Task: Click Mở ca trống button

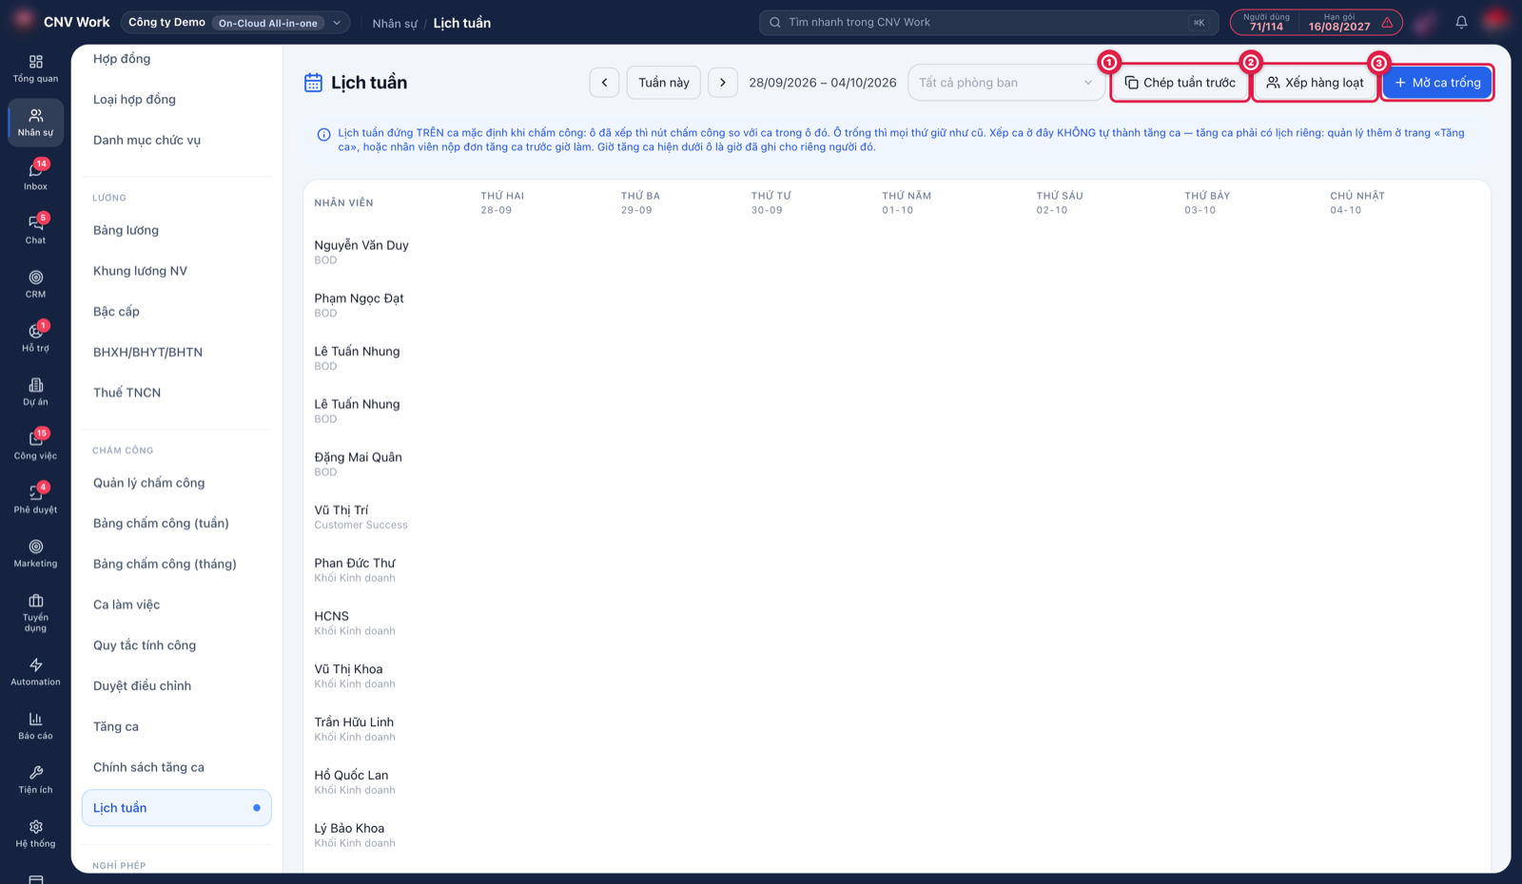Action: click(x=1437, y=83)
